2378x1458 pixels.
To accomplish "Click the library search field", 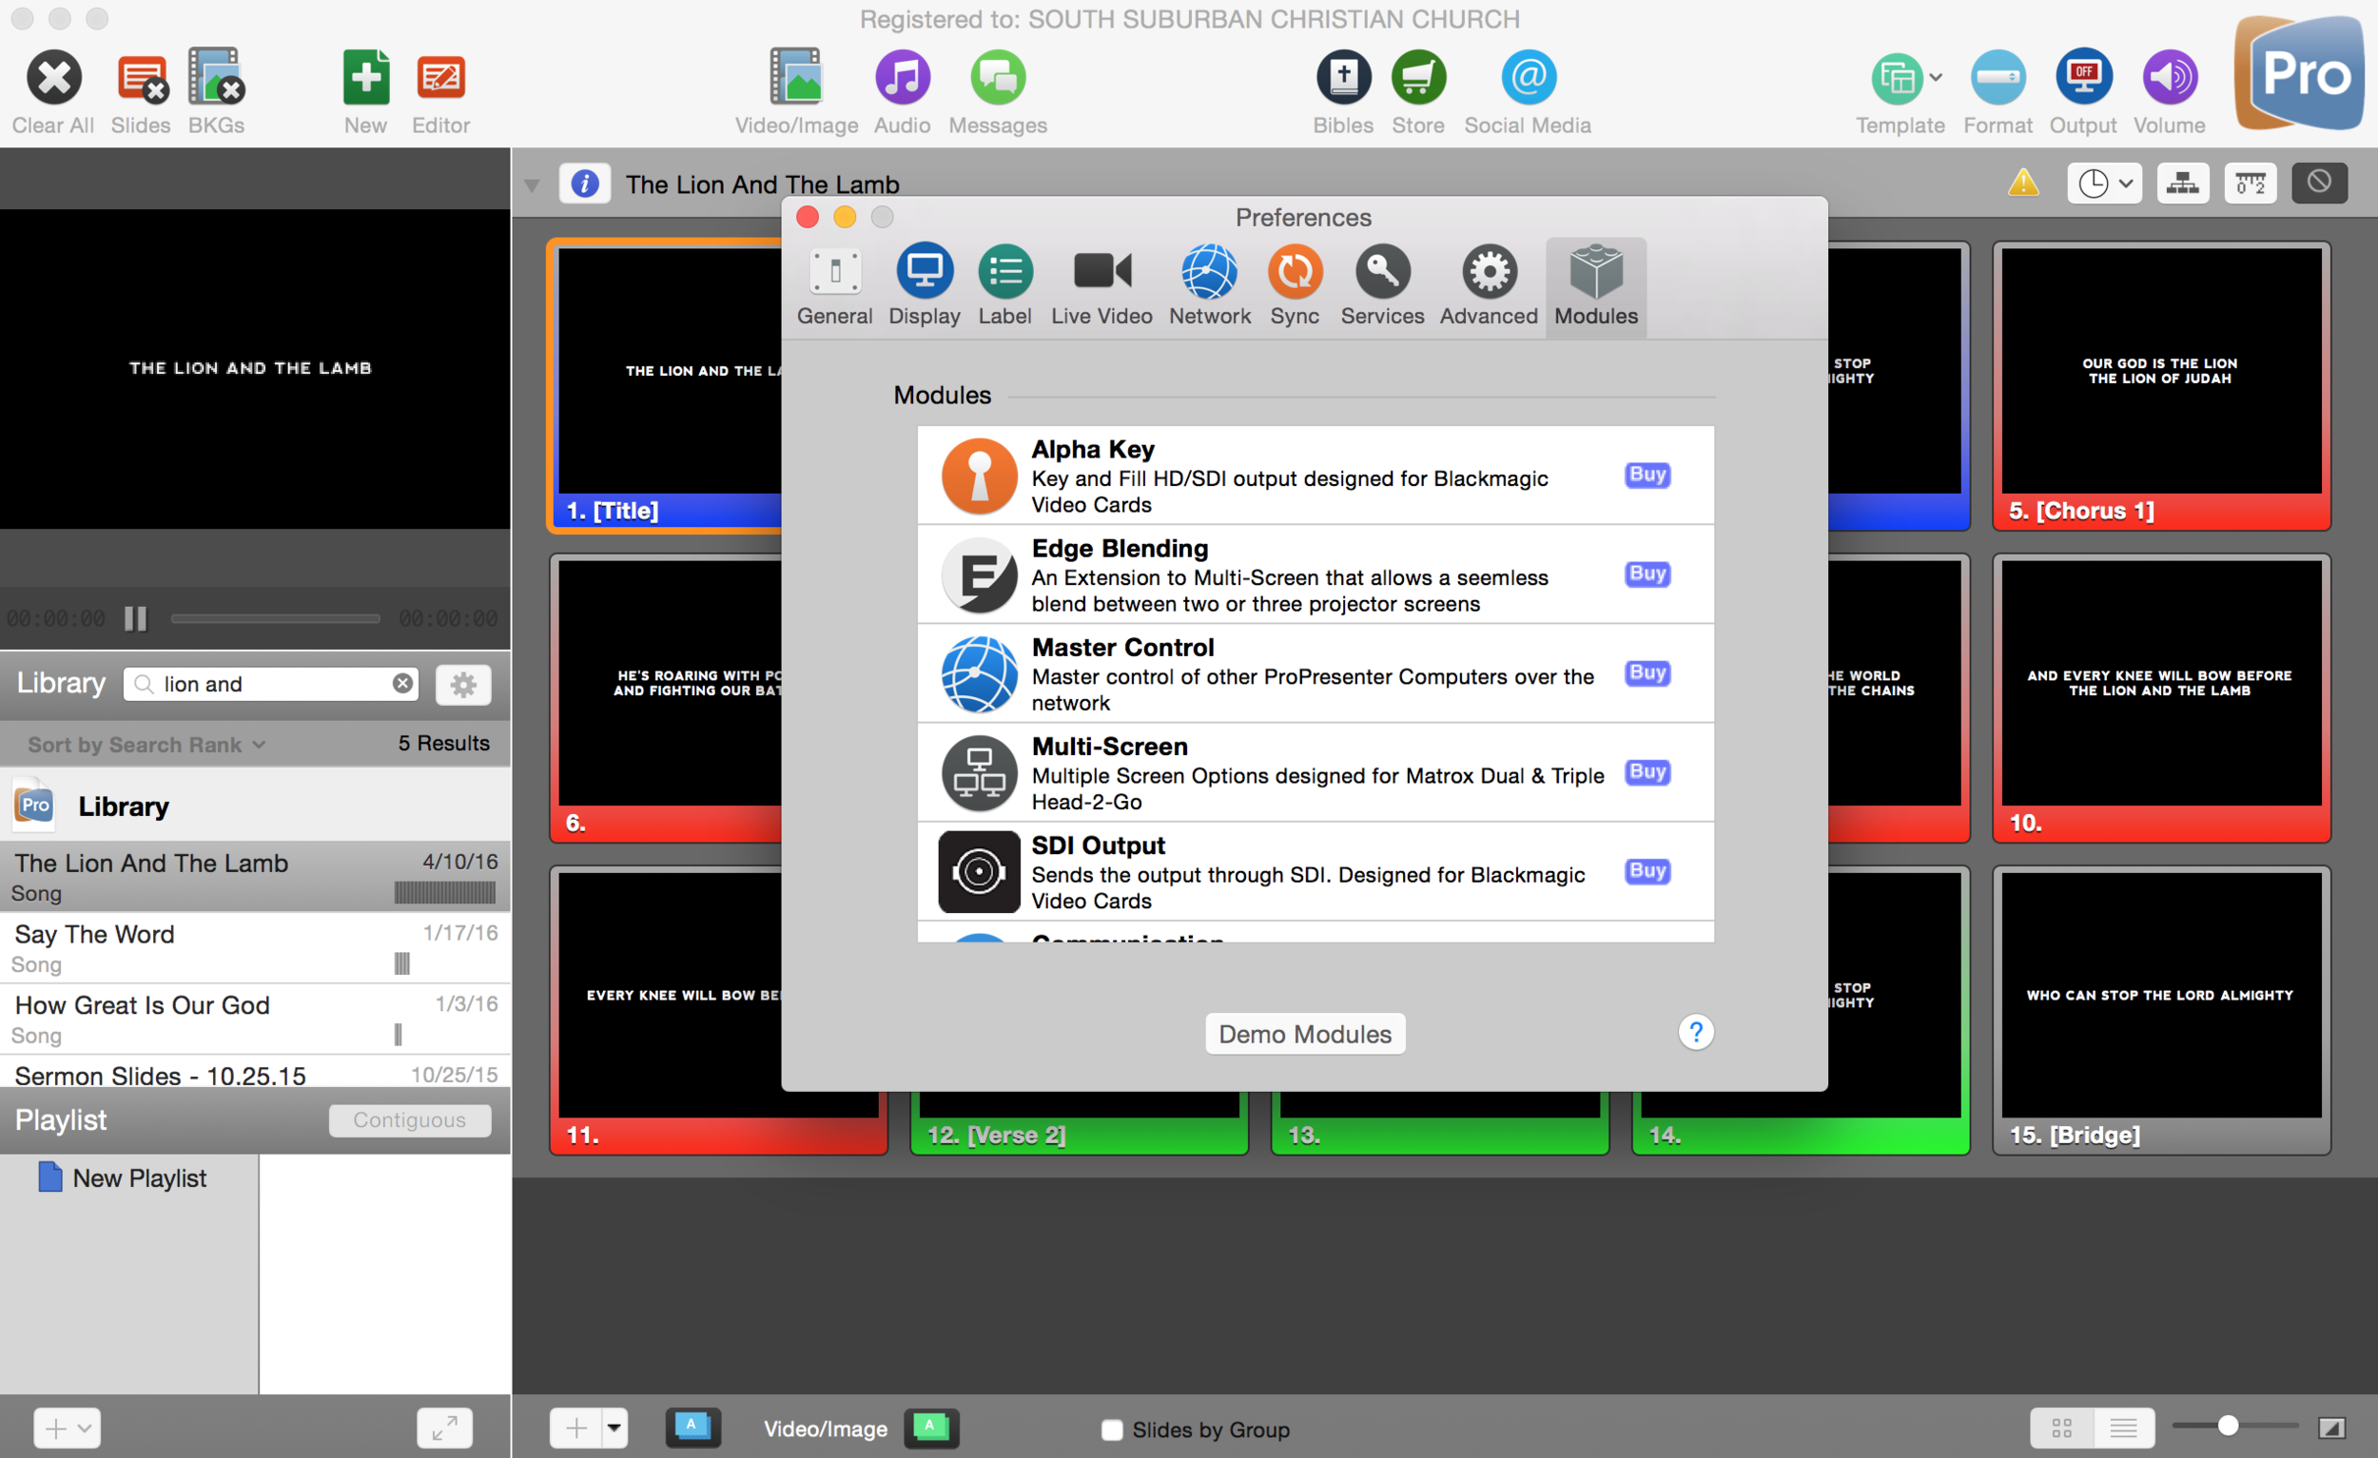I will pos(271,684).
